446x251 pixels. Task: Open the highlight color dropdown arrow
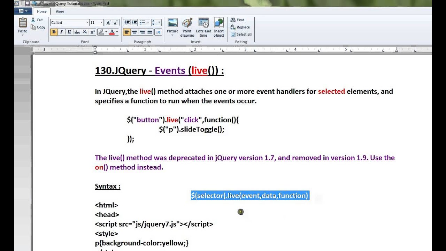point(106,32)
